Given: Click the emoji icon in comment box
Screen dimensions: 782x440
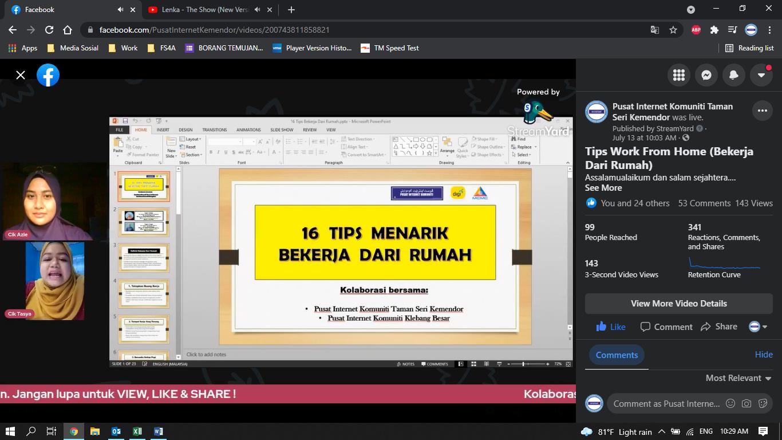Looking at the screenshot, I should coord(730,403).
